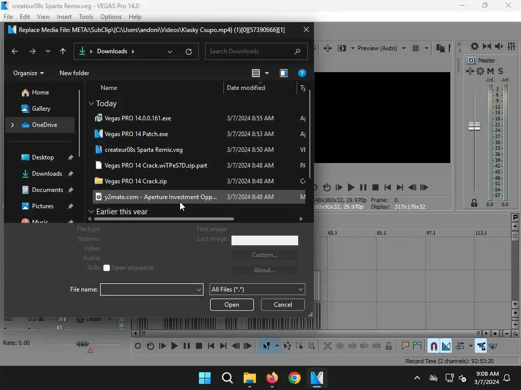Toggle auto ripple mode

[460, 346]
